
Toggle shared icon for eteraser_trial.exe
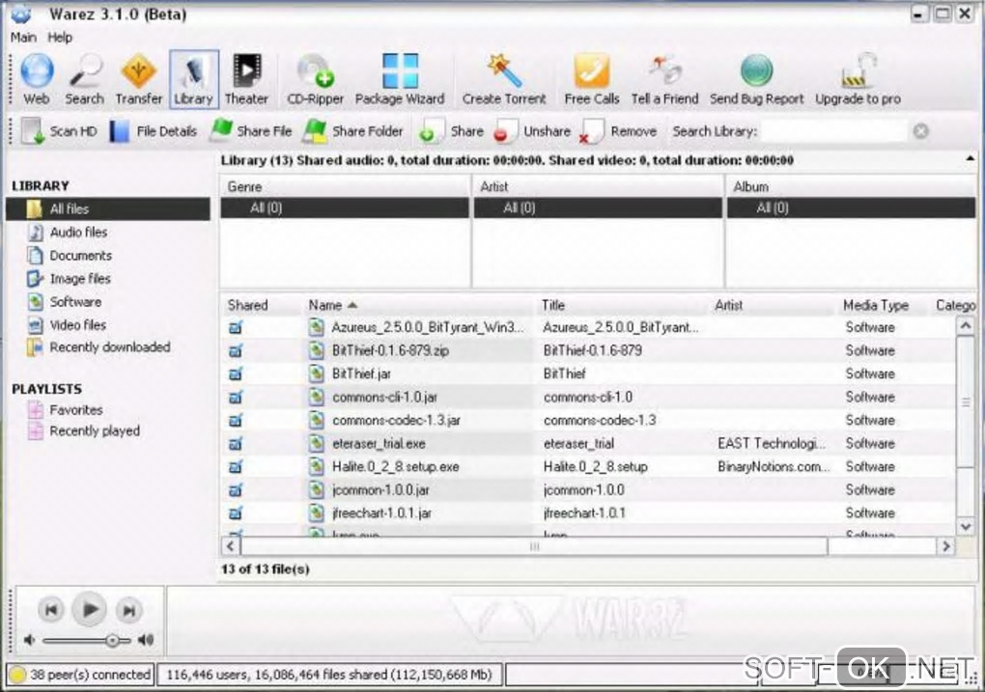pos(236,443)
